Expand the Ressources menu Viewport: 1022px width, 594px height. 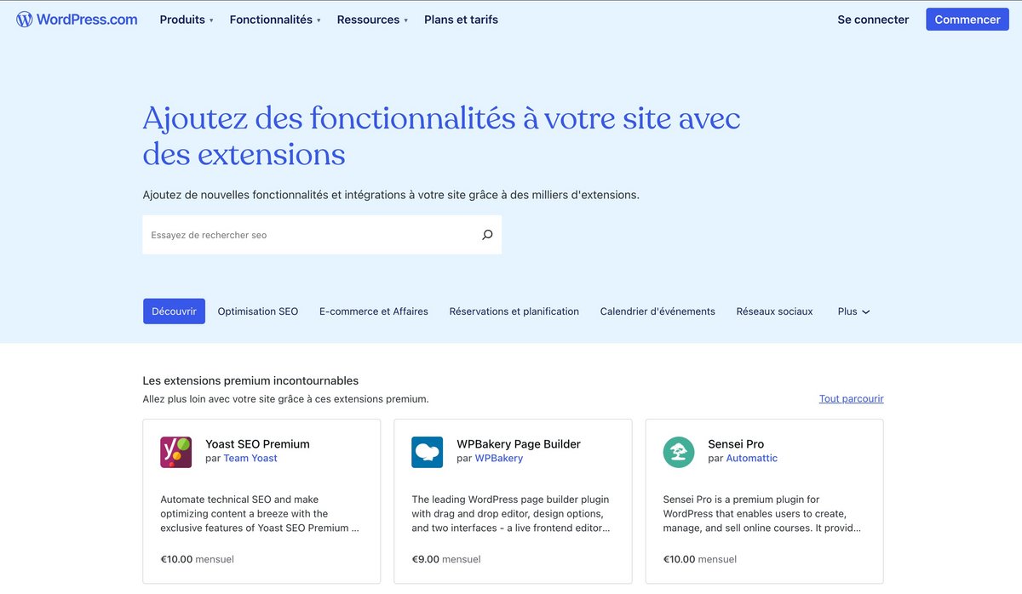point(372,20)
